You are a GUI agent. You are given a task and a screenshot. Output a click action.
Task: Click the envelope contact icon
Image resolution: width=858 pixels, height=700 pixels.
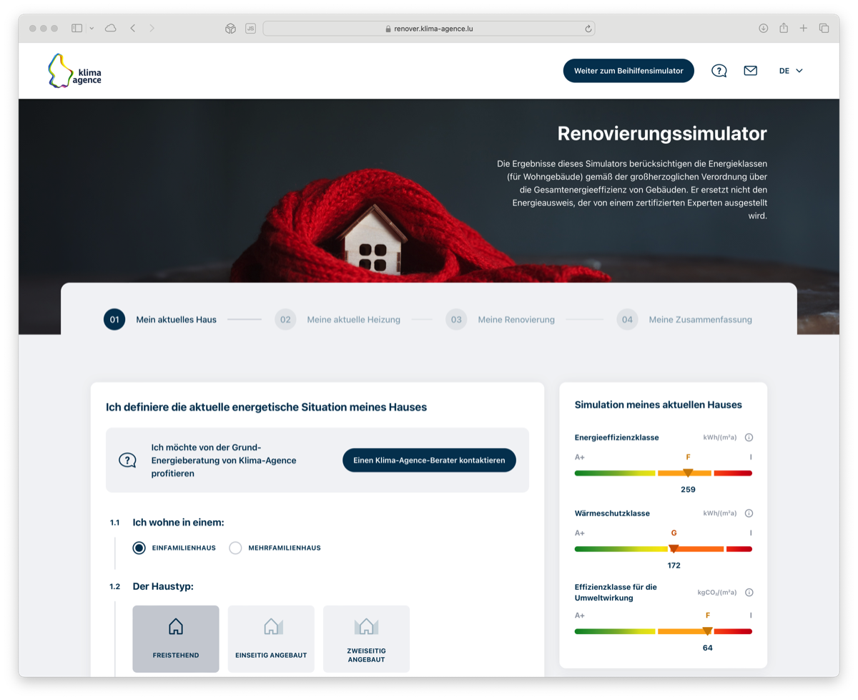[x=750, y=71]
